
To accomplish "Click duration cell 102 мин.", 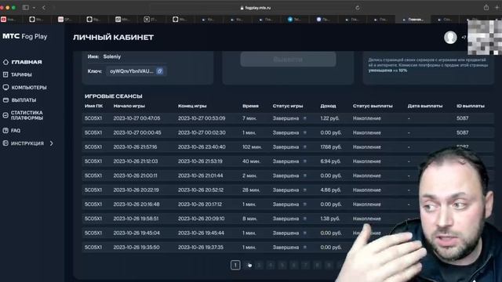I will coord(252,147).
